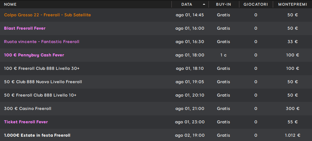The image size is (312, 141).
Task: Sort tournaments by BUY-IN column
Action: (x=224, y=4)
